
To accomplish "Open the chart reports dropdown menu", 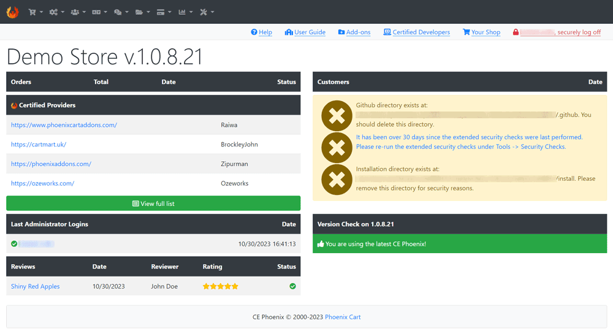I will (x=185, y=12).
